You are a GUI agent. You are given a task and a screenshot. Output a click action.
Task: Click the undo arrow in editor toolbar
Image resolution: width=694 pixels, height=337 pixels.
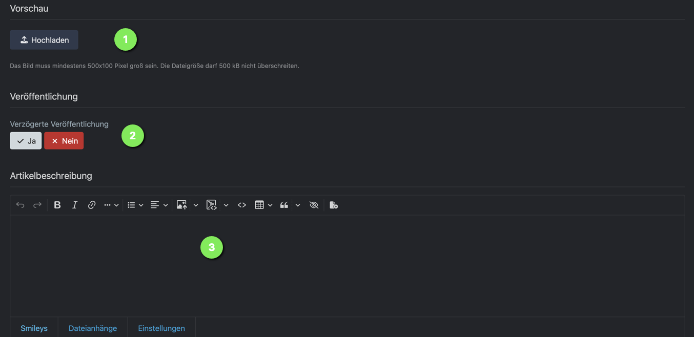tap(20, 205)
